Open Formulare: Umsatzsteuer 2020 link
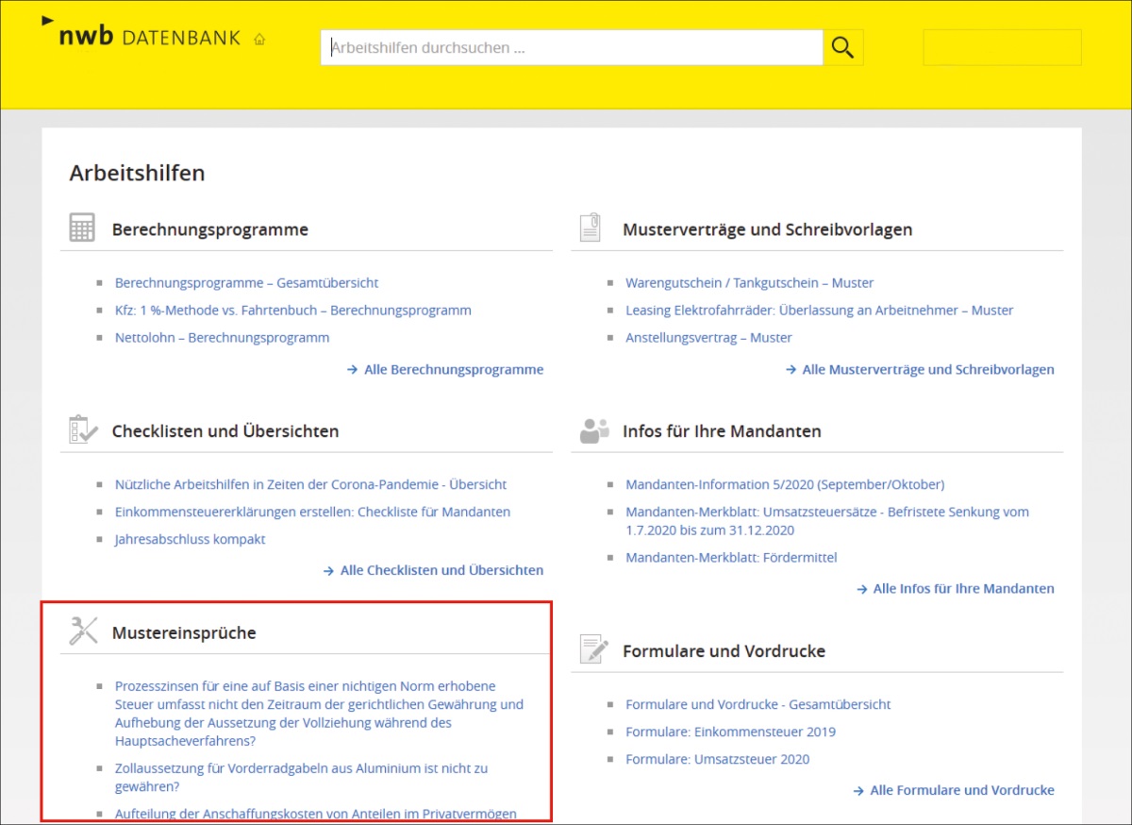This screenshot has width=1132, height=825. click(x=717, y=759)
